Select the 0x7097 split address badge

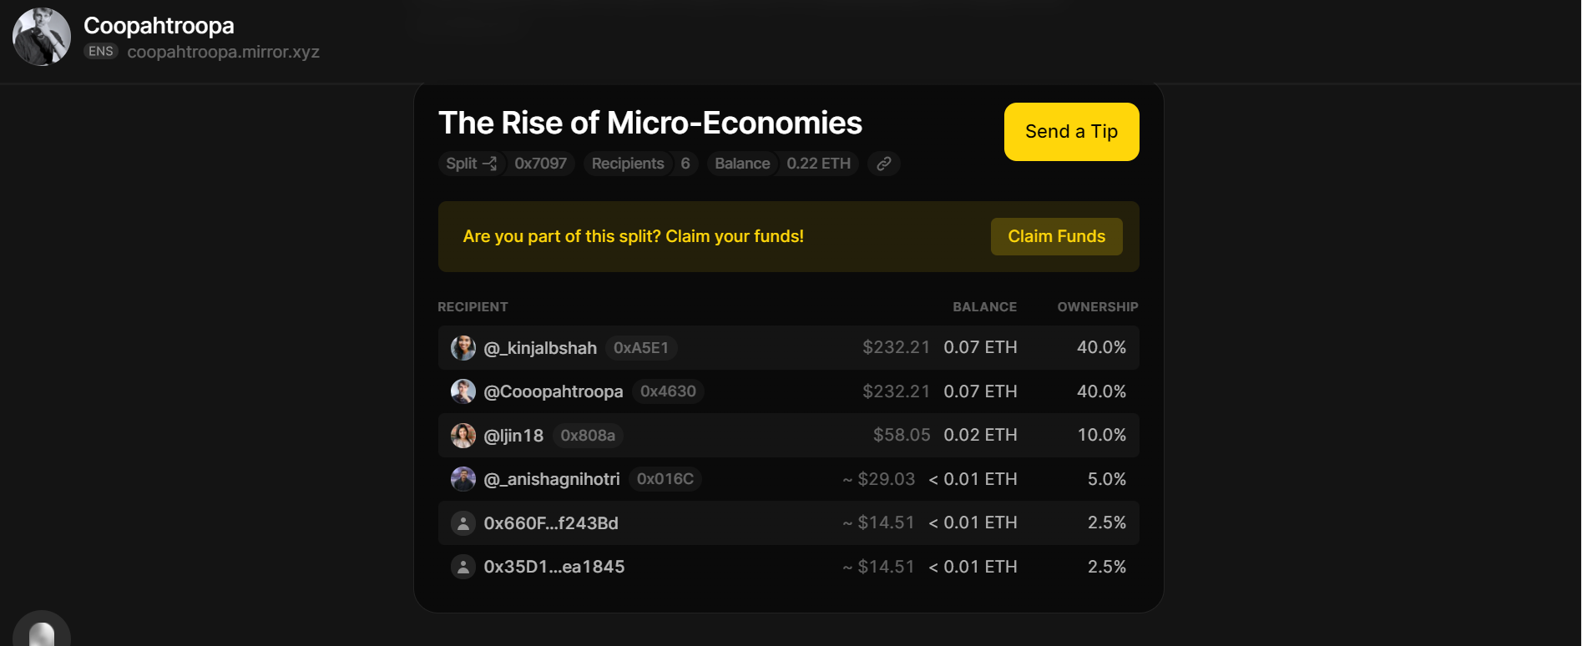click(x=540, y=164)
